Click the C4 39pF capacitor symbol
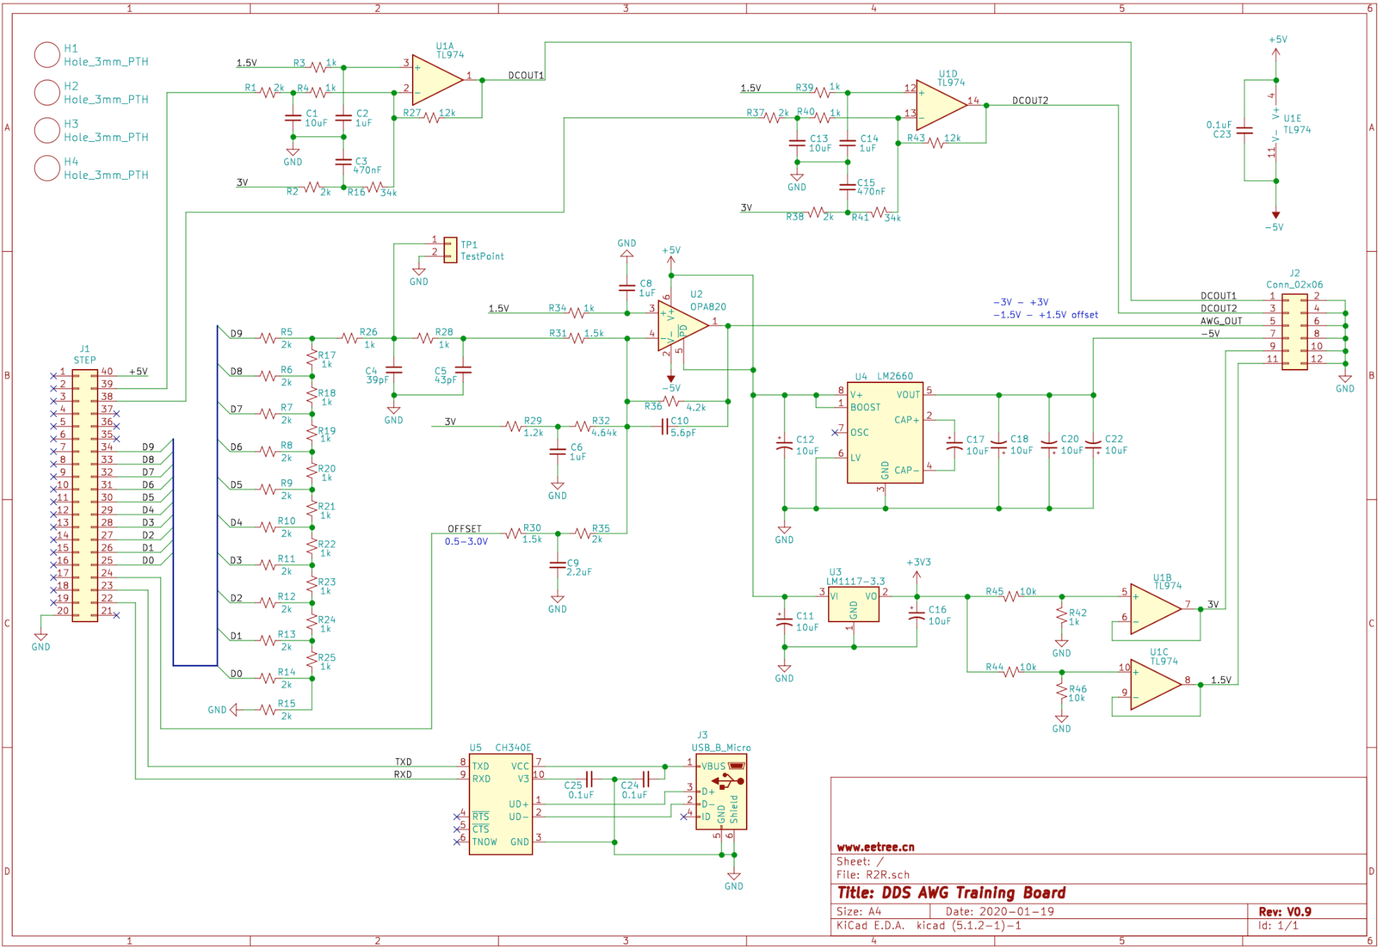Screen dimensions: 1381x947 [x=394, y=370]
